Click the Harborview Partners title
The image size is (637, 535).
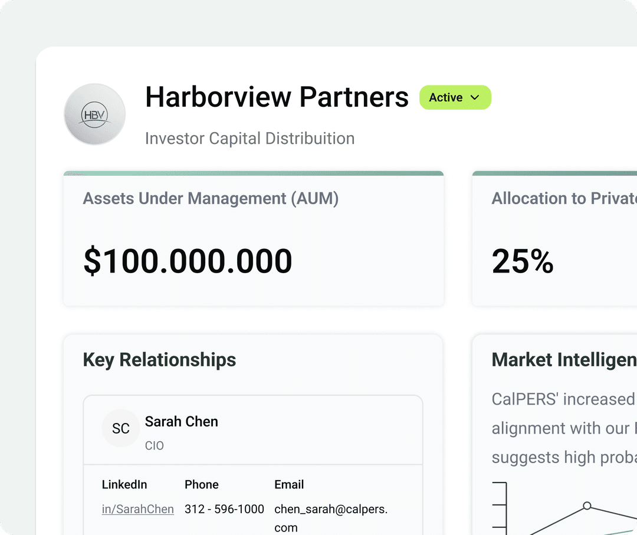click(277, 97)
